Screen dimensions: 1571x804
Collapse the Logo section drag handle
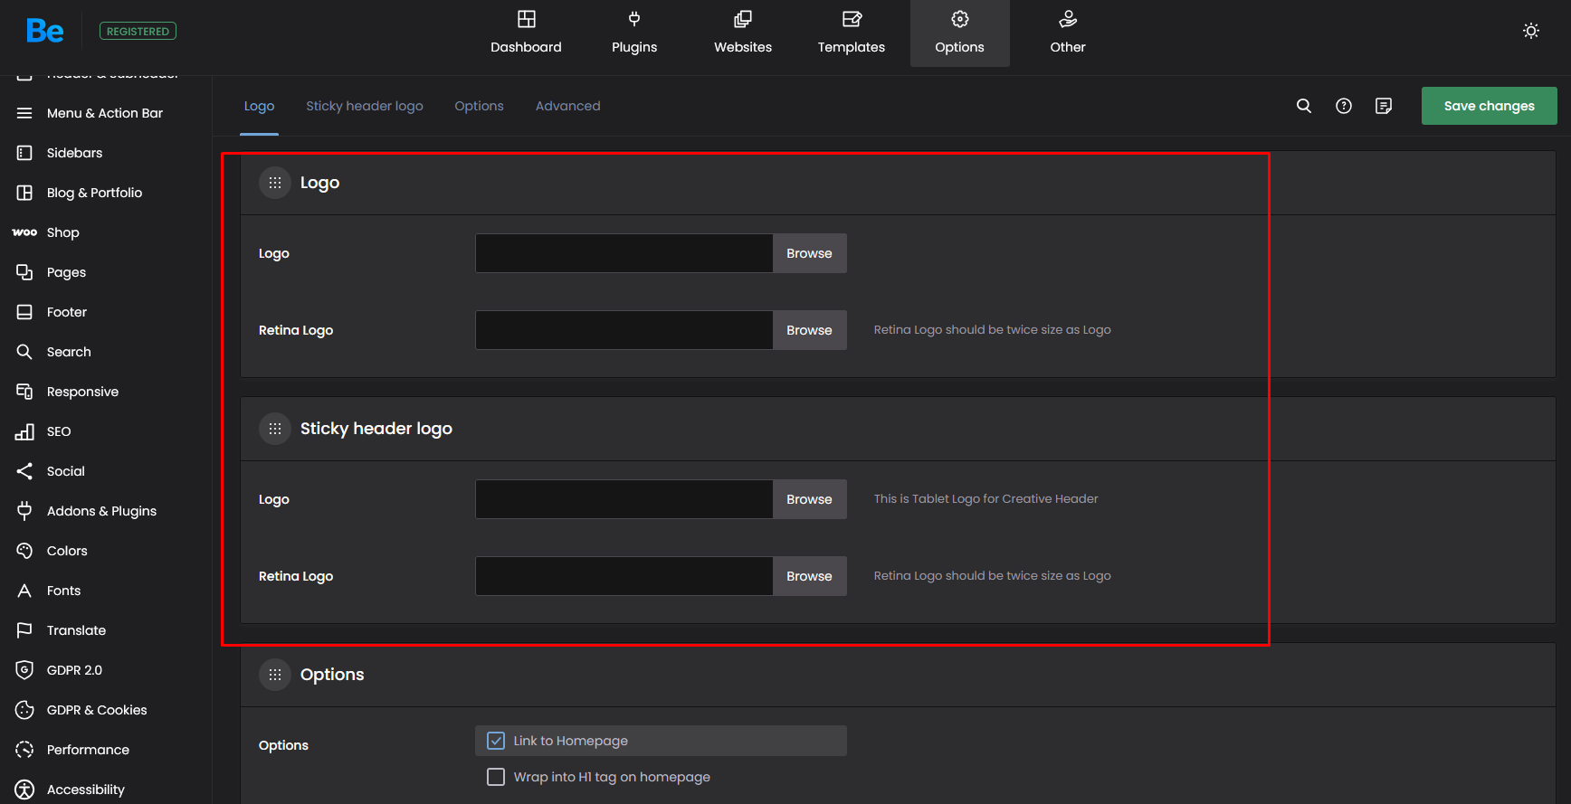[x=275, y=183]
